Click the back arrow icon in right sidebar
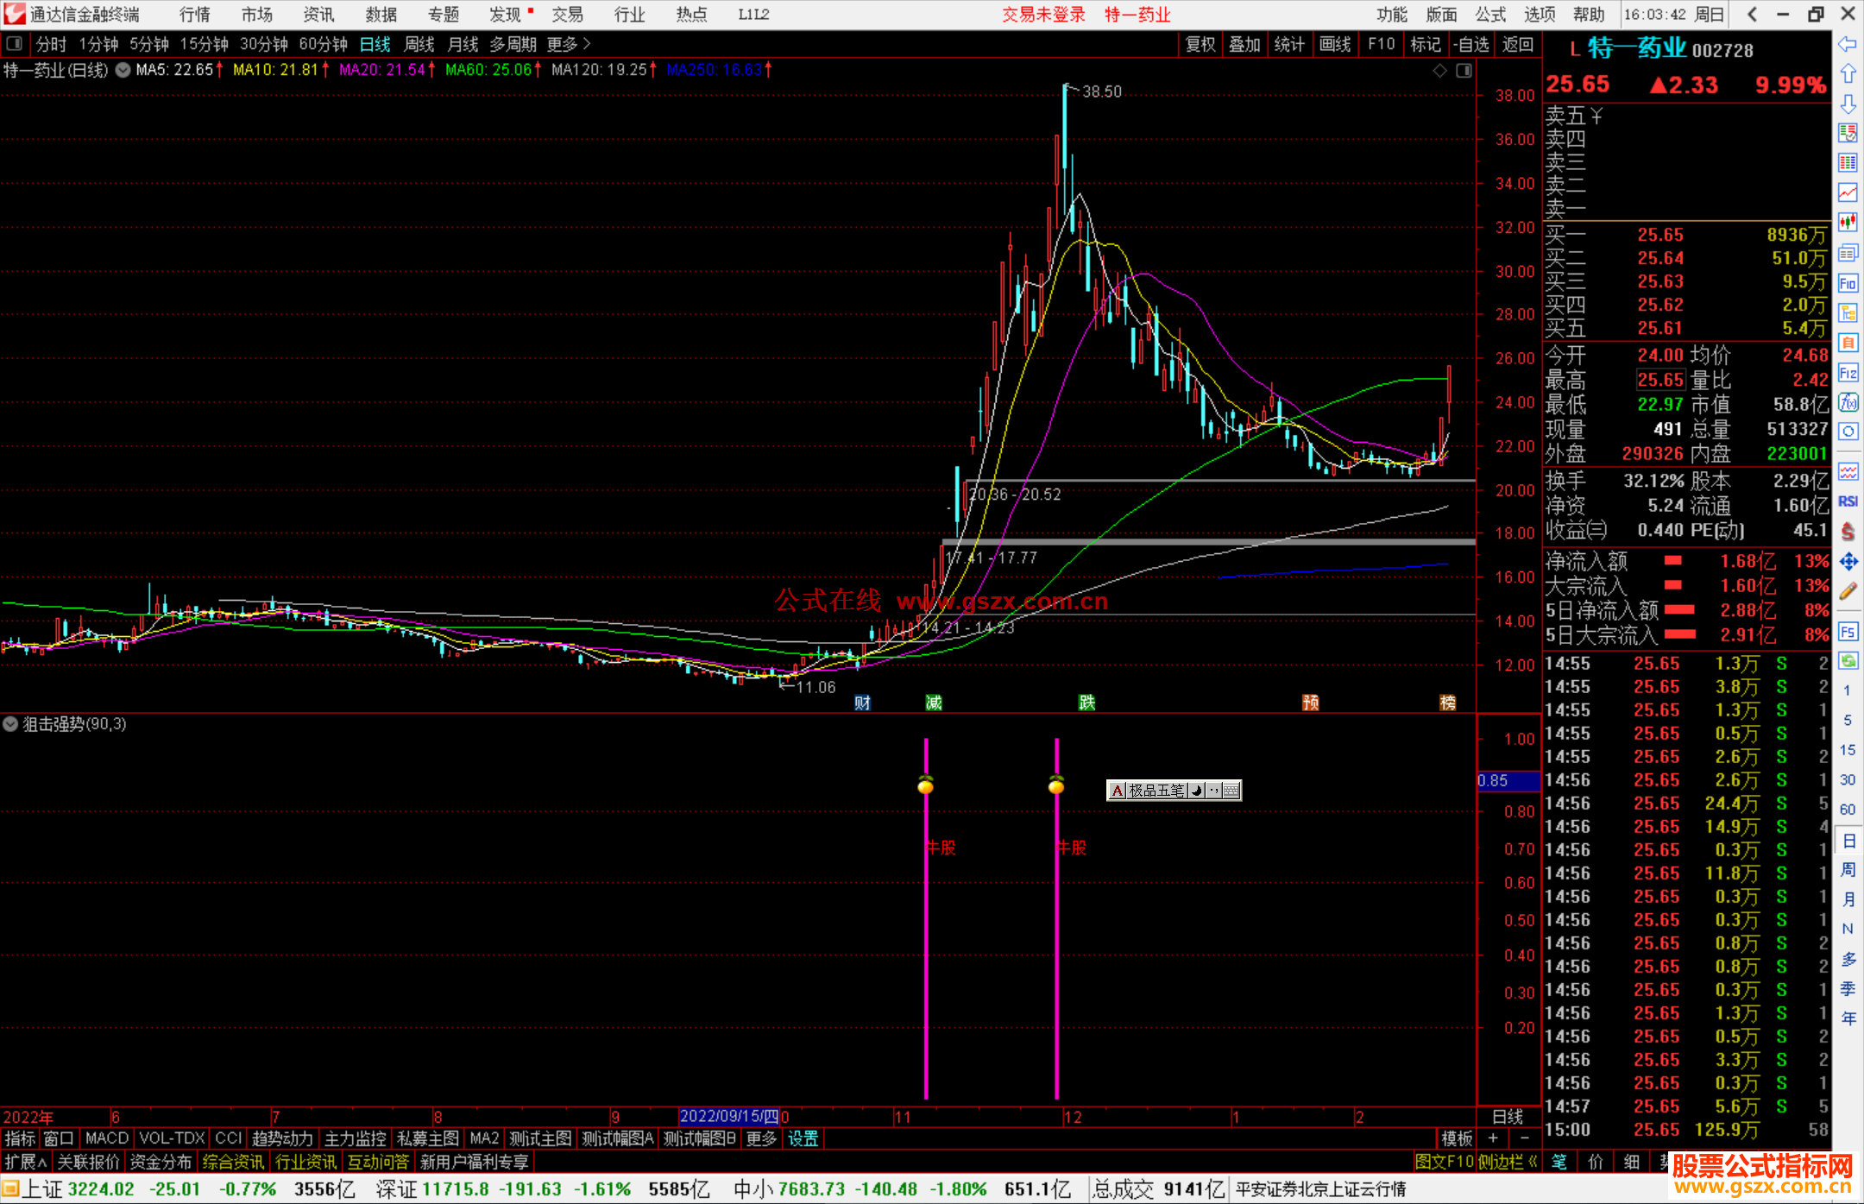1864x1204 pixels. pyautogui.click(x=1848, y=44)
